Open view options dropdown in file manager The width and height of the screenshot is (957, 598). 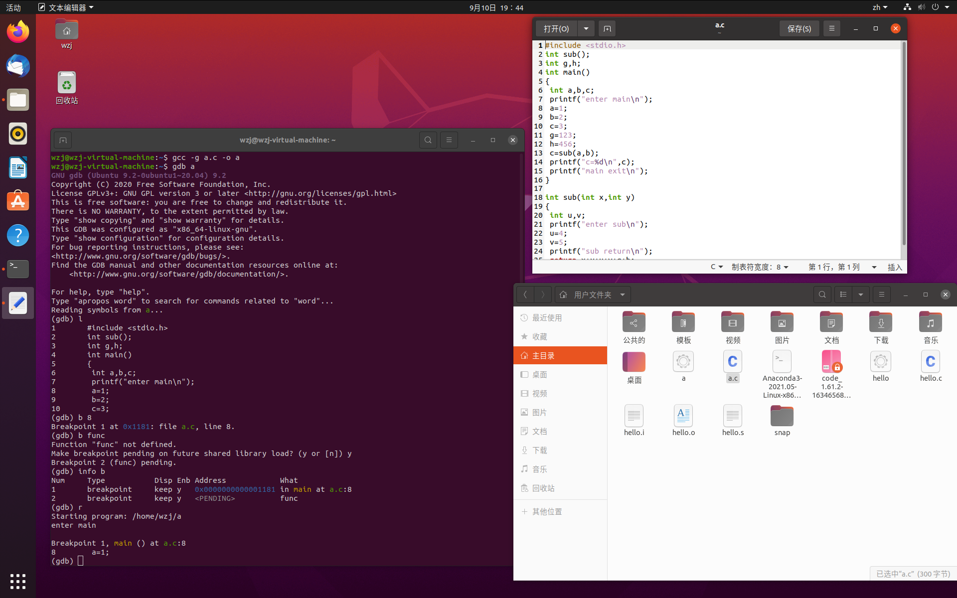pyautogui.click(x=861, y=295)
